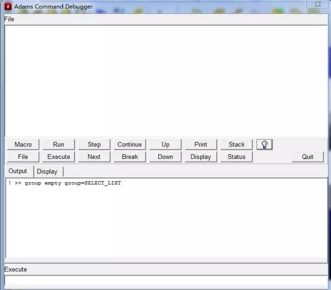Select the Output tab
This screenshot has height=290, width=331.
[18, 171]
